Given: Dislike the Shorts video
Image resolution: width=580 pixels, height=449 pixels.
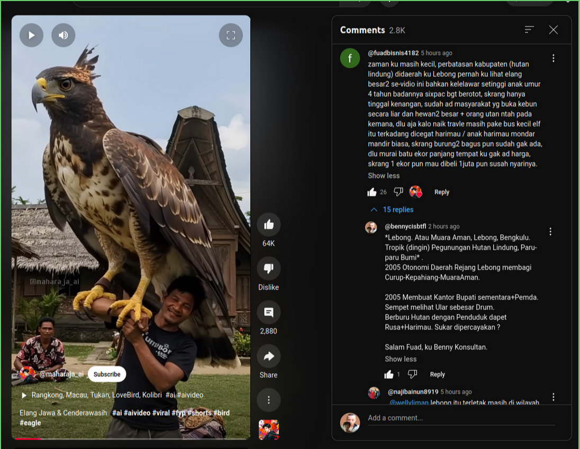Looking at the screenshot, I should [x=268, y=268].
